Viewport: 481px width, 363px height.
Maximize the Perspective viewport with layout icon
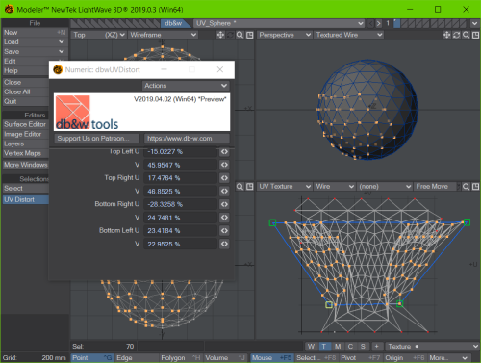tap(476, 35)
